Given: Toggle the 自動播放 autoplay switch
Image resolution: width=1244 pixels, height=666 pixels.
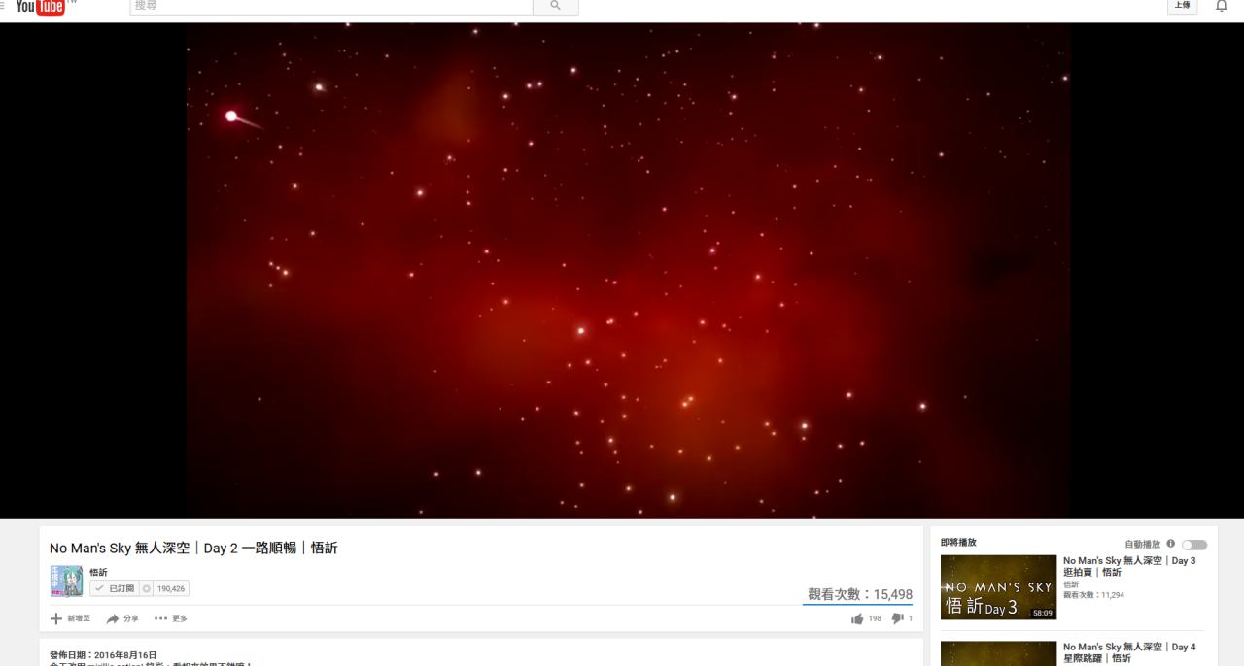Looking at the screenshot, I should coord(1194,545).
